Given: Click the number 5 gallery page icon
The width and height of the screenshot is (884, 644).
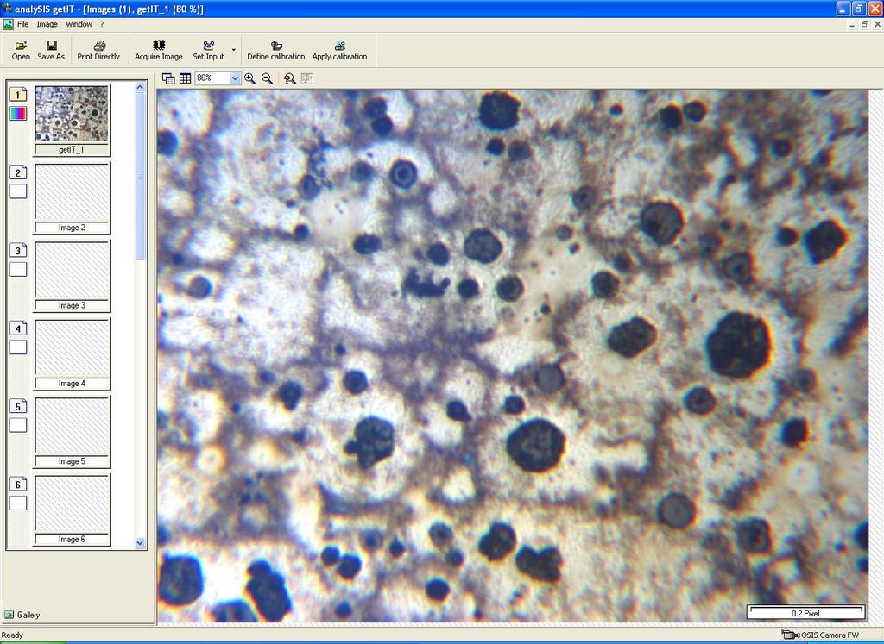Looking at the screenshot, I should click(18, 406).
